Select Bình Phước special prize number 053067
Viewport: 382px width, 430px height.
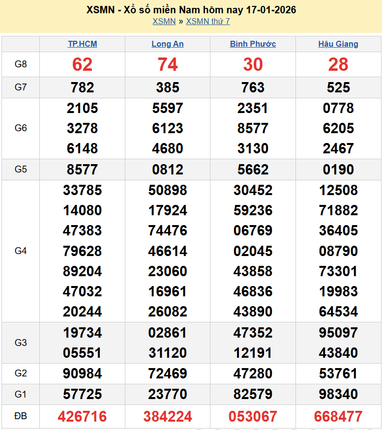[x=253, y=416]
